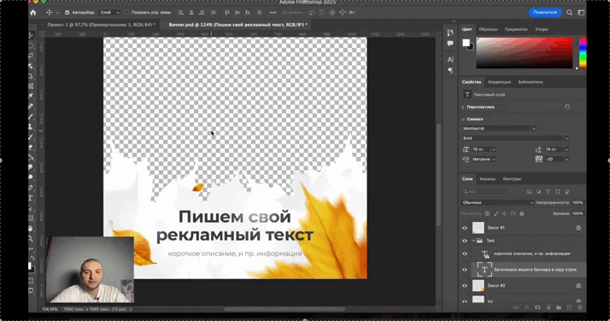The height and width of the screenshot is (321, 610).
Task: Pick a color in the red color field
Action: [525, 53]
